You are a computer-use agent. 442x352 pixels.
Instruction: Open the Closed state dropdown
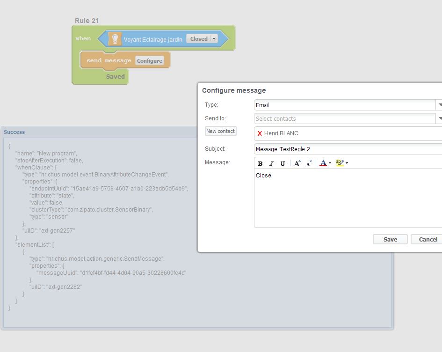click(x=214, y=39)
